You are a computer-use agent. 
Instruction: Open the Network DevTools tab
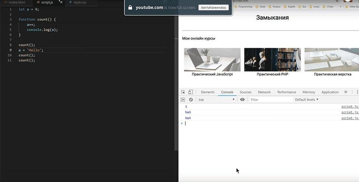264,92
